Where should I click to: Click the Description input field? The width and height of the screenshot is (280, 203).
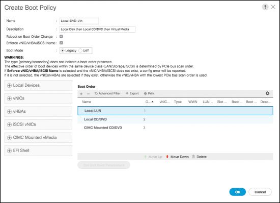[x=97, y=29]
